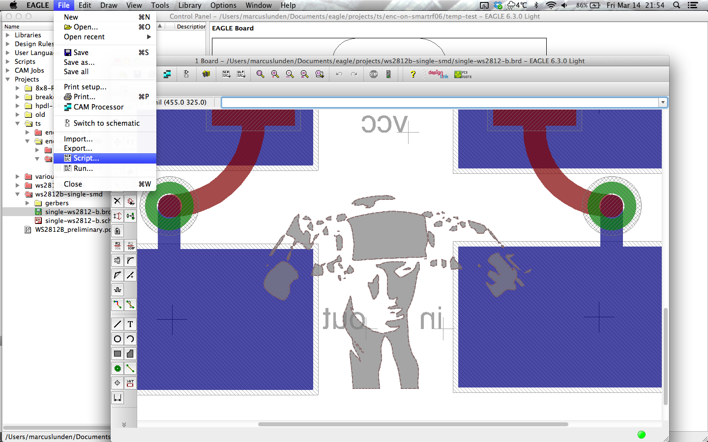Click the Wi-Fi status icon
This screenshot has height=442, width=708.
coord(551,5)
